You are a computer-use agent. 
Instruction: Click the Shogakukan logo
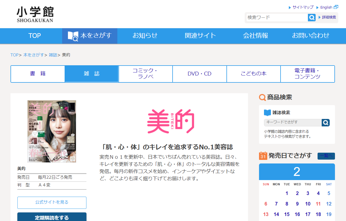(x=35, y=14)
